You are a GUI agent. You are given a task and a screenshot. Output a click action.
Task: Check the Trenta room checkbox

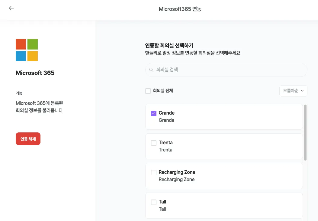click(154, 143)
